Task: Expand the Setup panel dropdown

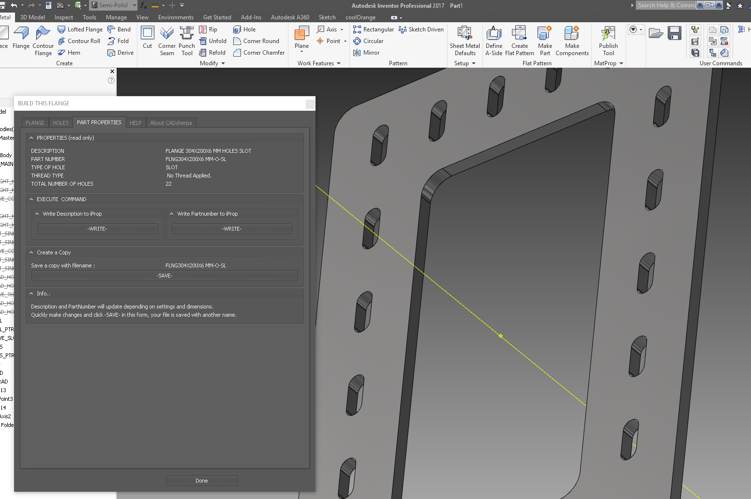Action: (474, 63)
